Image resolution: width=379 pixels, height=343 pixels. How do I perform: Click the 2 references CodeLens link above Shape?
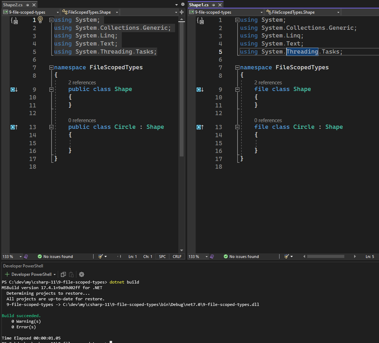[x=82, y=82]
